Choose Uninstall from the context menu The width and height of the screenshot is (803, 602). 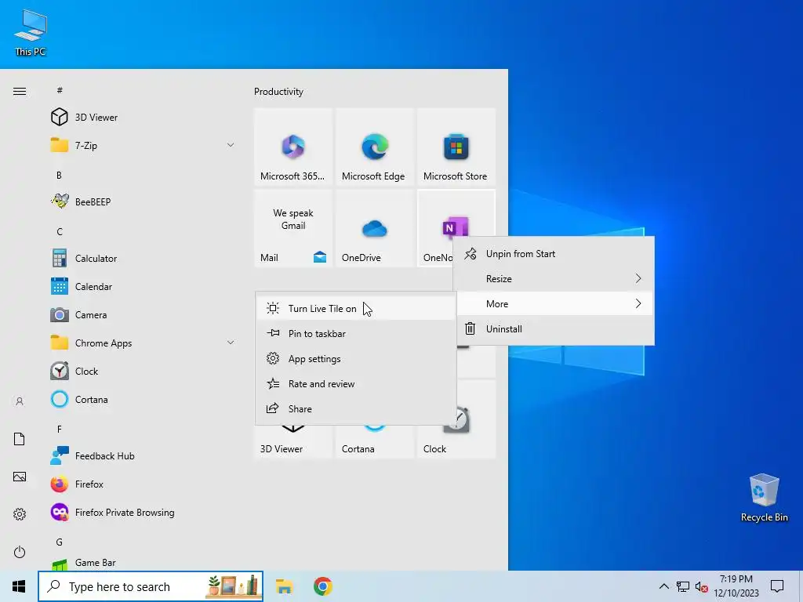(554, 328)
